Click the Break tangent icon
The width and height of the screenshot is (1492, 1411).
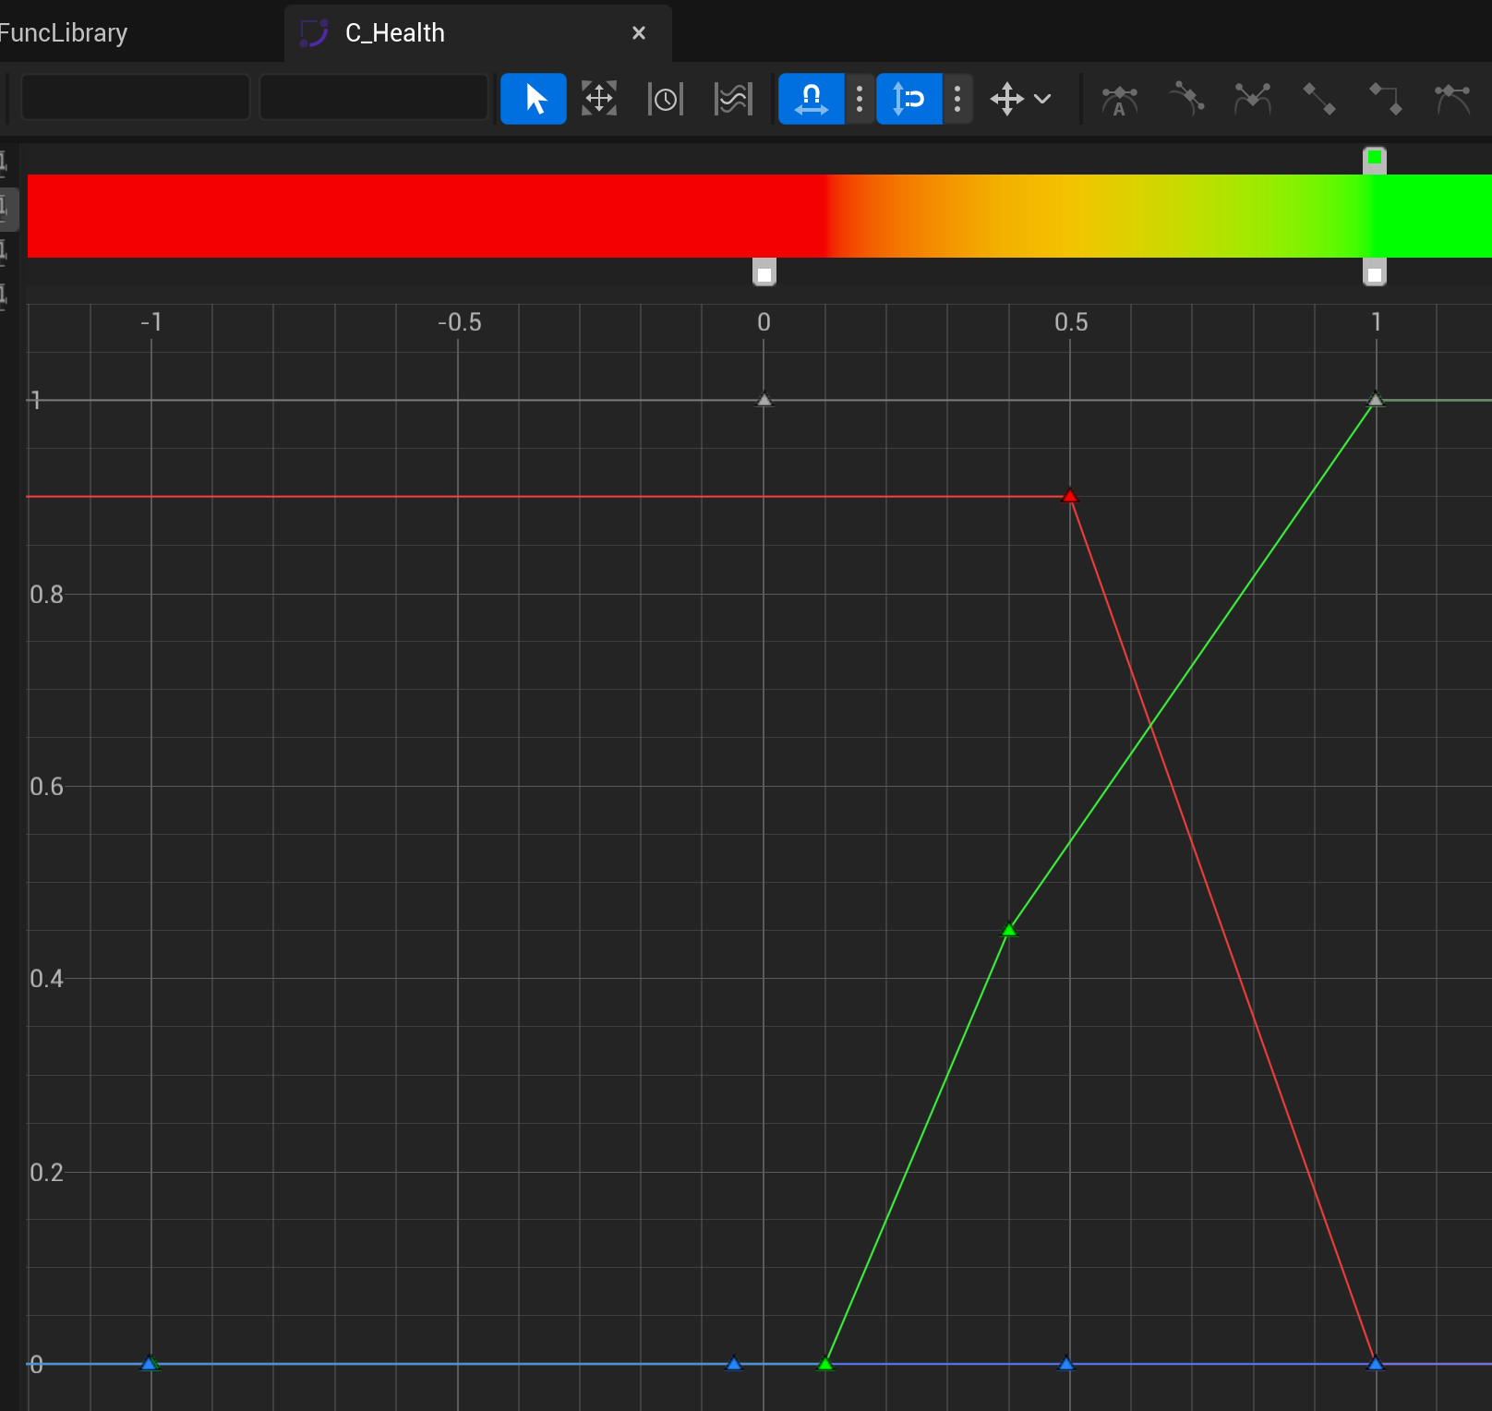tap(1252, 99)
